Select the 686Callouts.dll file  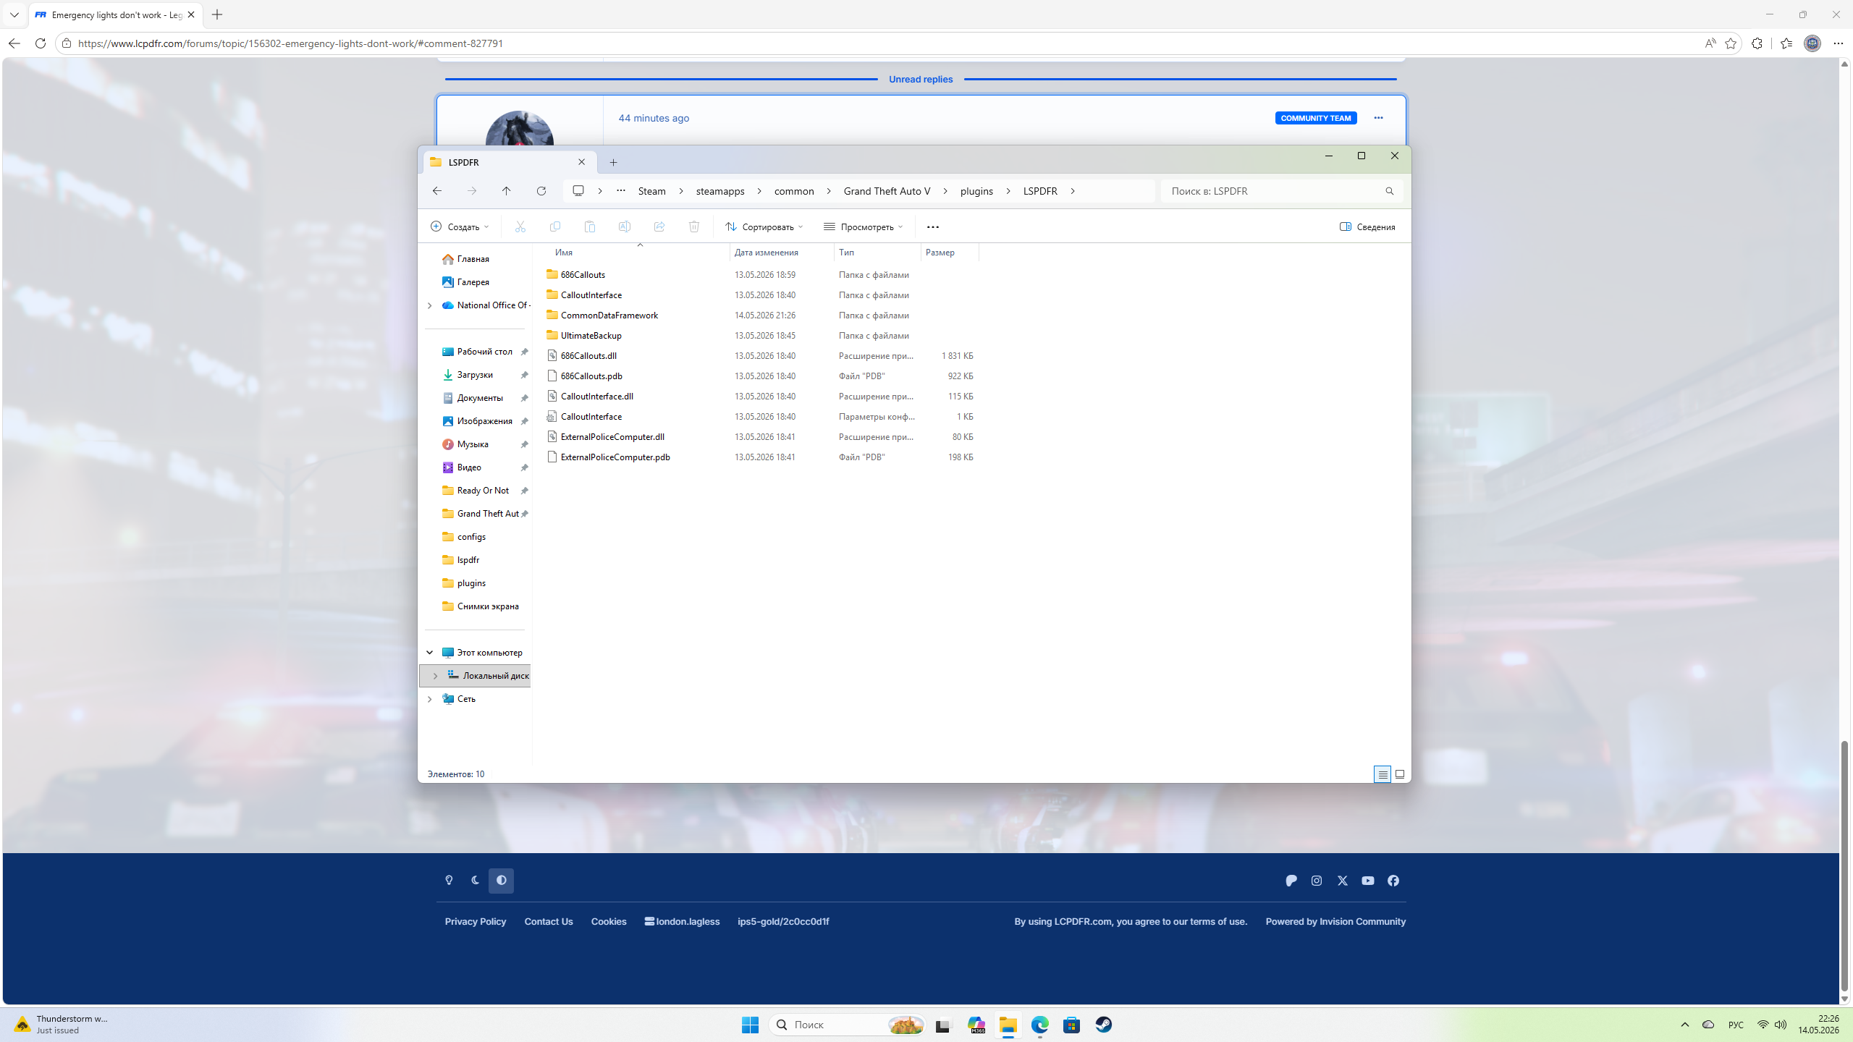coord(588,355)
